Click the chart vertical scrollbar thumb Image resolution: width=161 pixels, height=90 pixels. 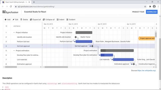(156, 35)
